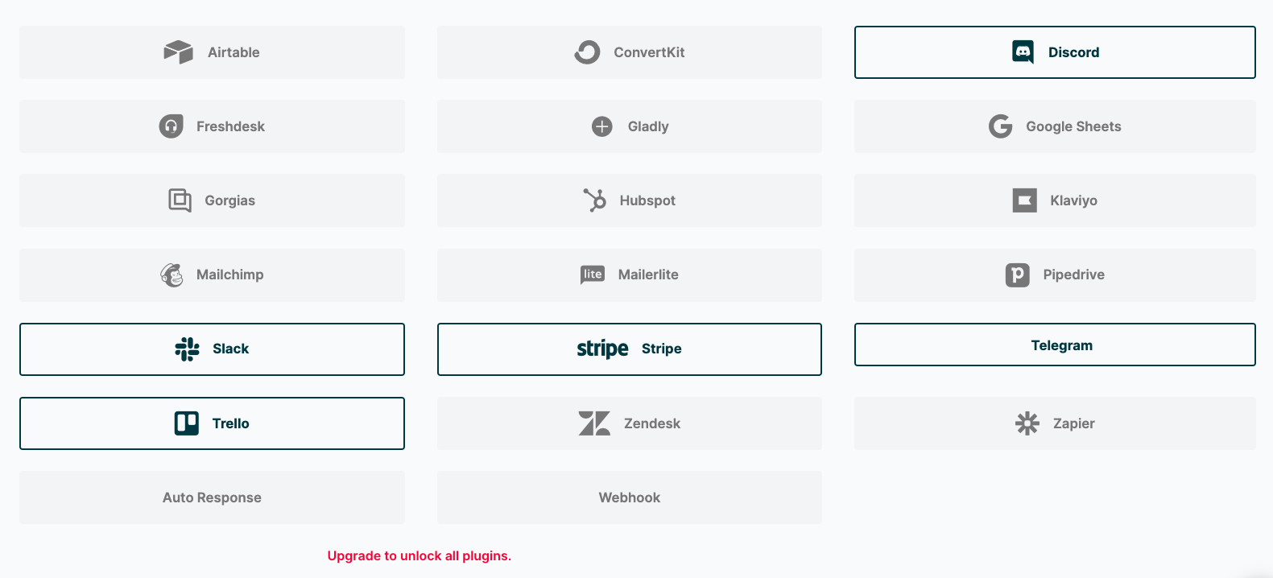The width and height of the screenshot is (1273, 578).
Task: Click the Webhook plugin card
Action: point(629,497)
